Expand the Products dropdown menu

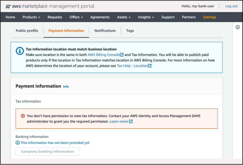click(x=31, y=17)
